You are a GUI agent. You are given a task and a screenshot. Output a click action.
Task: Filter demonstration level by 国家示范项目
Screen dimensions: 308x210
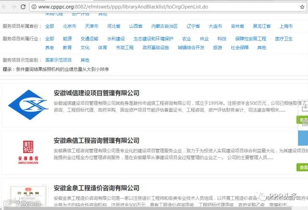click(58, 60)
